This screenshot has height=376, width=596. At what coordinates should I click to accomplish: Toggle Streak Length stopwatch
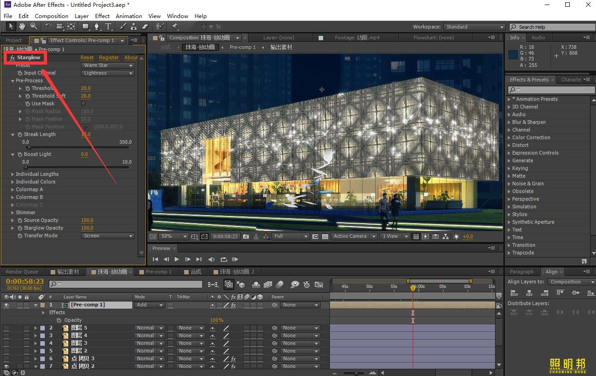coord(20,135)
